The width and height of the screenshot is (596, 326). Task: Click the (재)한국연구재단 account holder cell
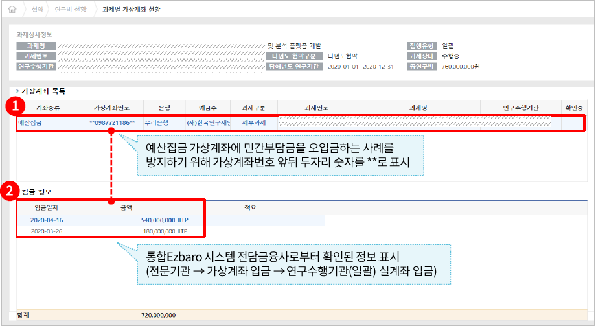(209, 123)
